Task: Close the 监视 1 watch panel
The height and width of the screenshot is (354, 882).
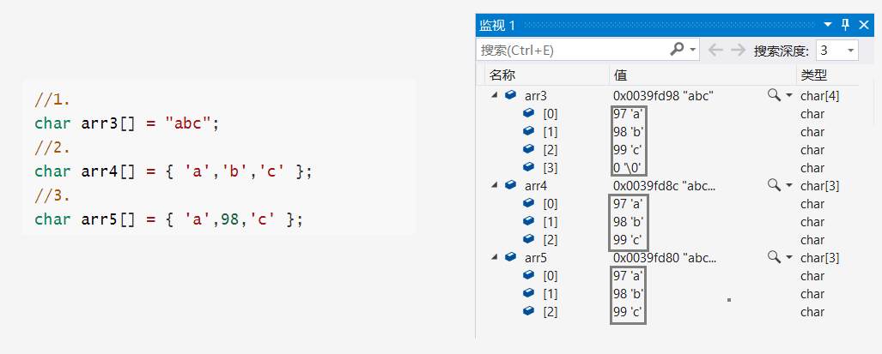Action: click(x=865, y=25)
